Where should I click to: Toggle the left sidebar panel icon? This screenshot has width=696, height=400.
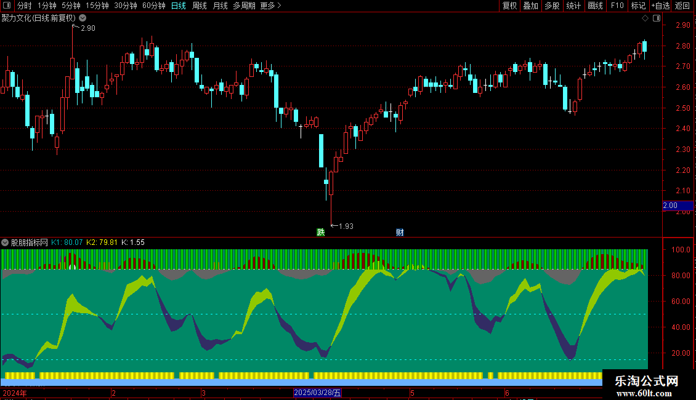(7, 6)
